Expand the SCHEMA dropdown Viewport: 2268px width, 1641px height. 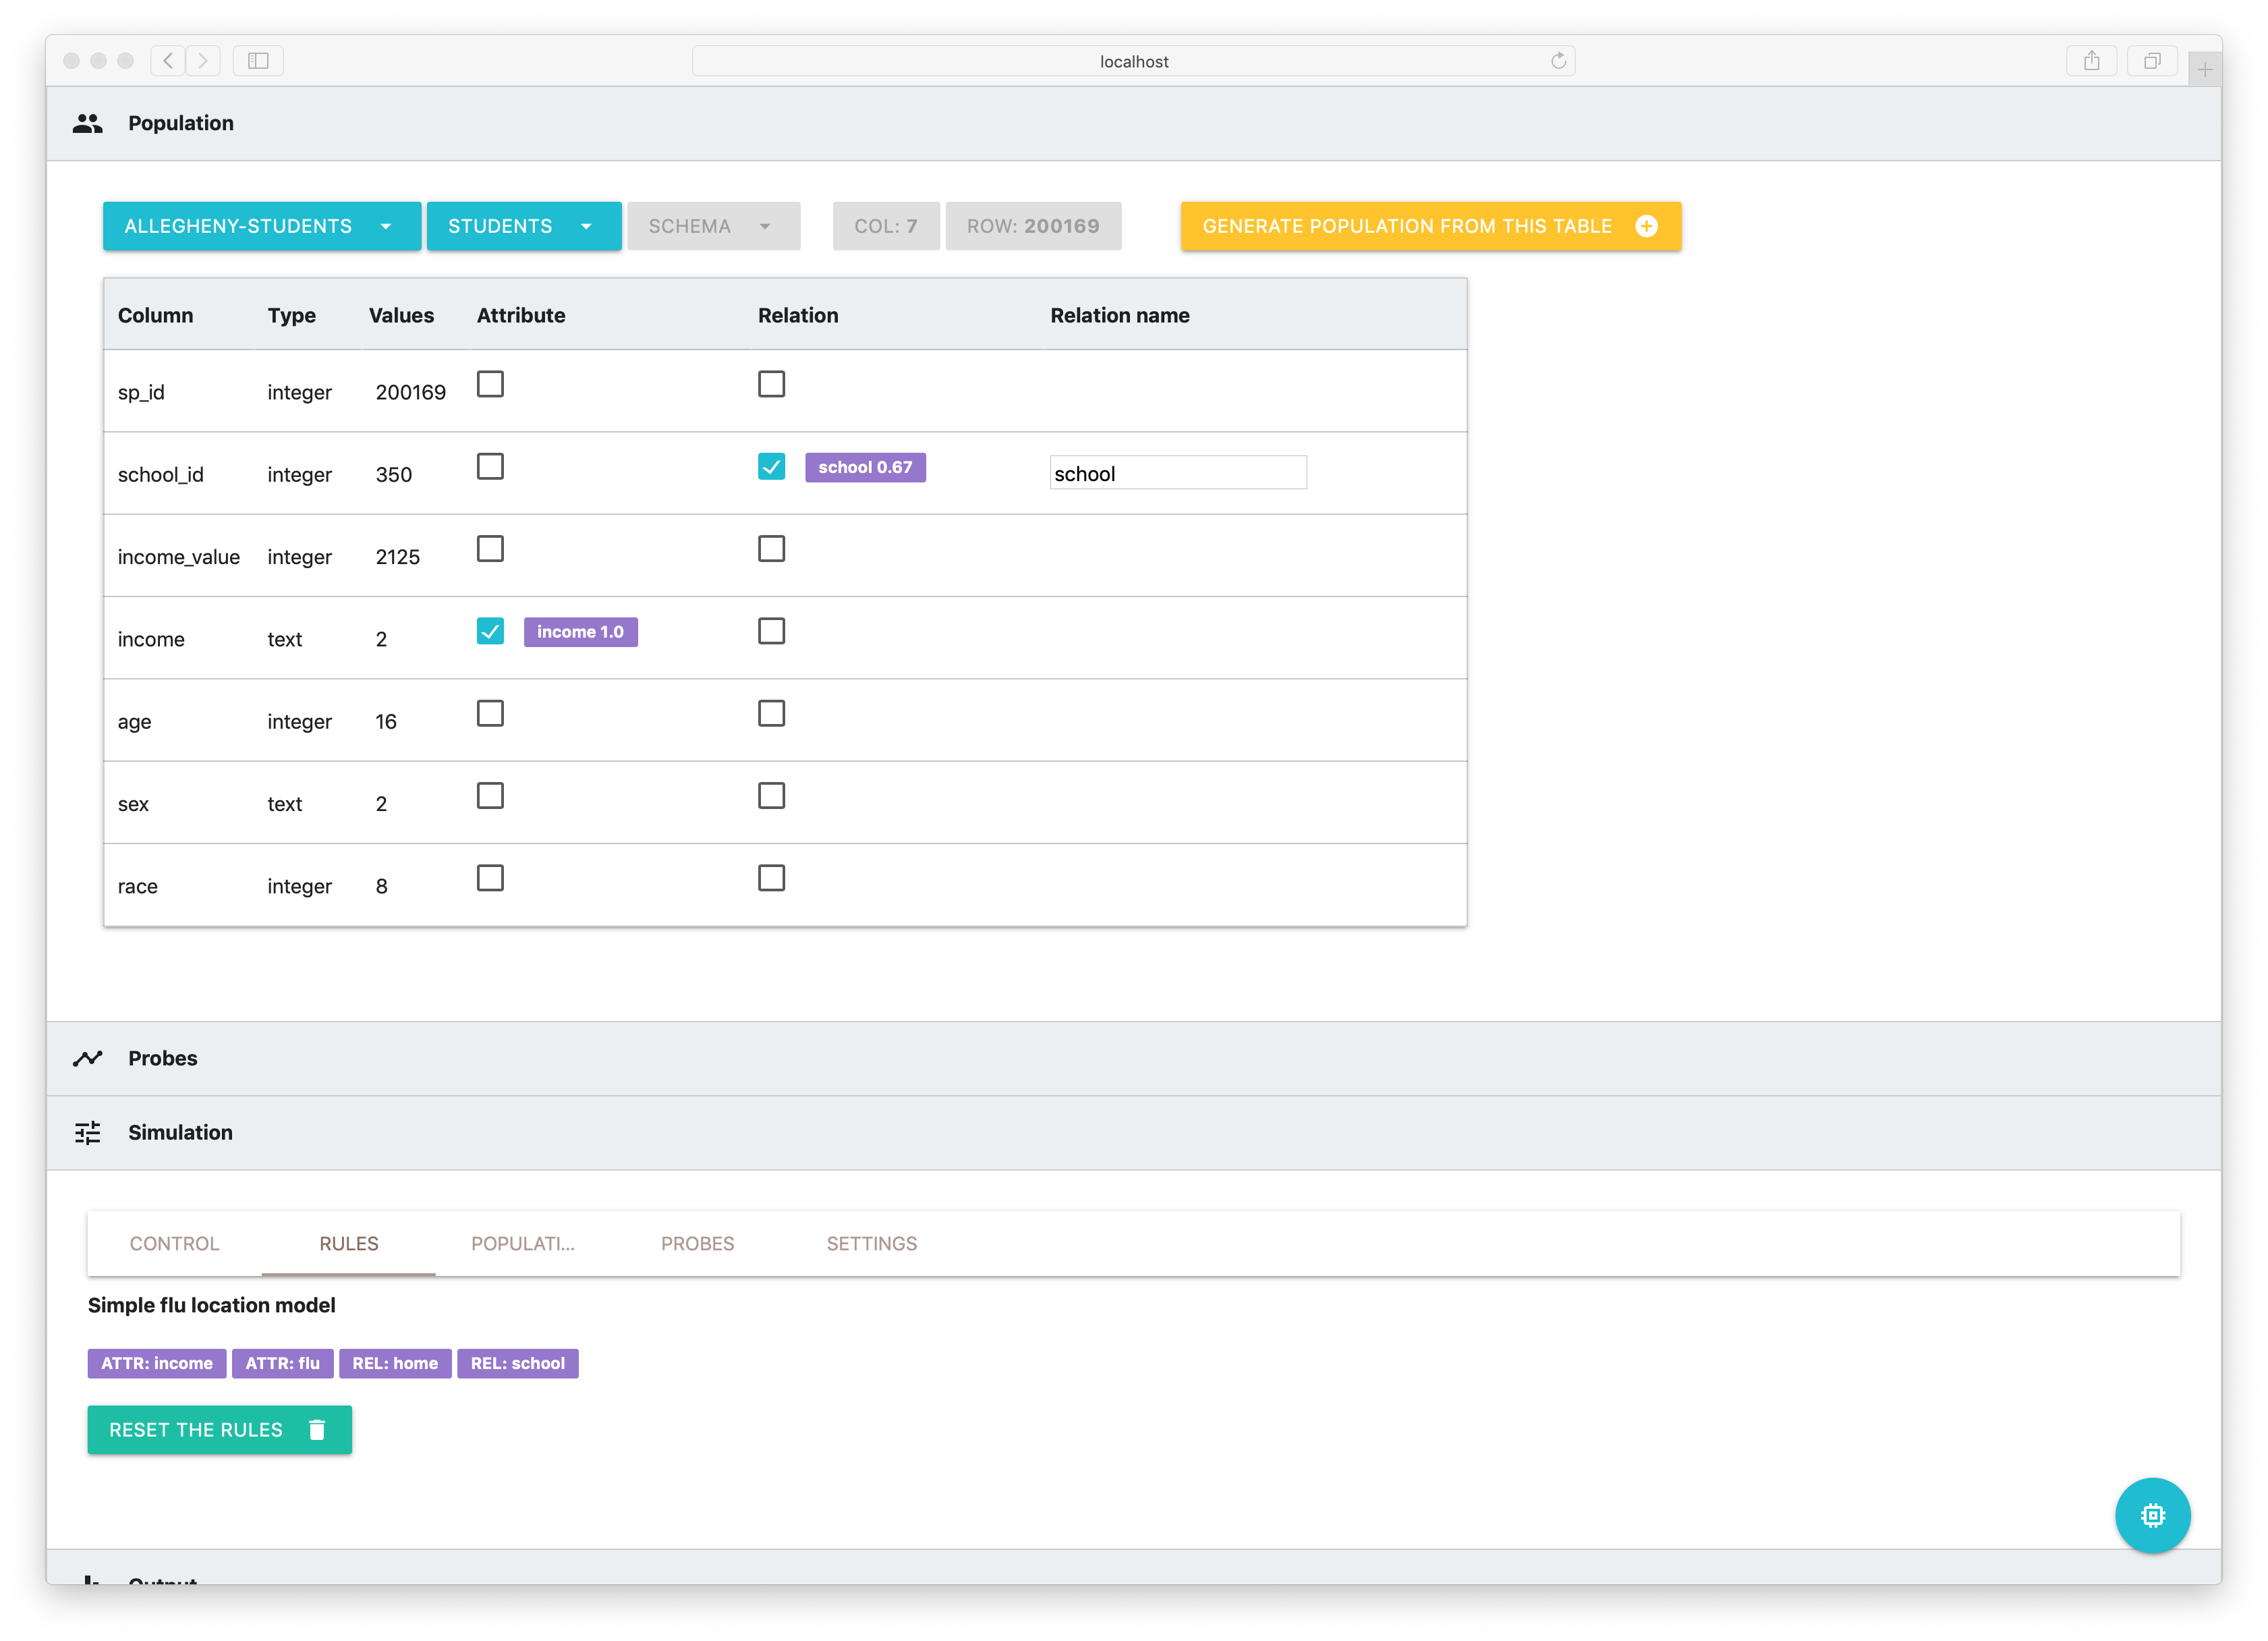point(713,226)
